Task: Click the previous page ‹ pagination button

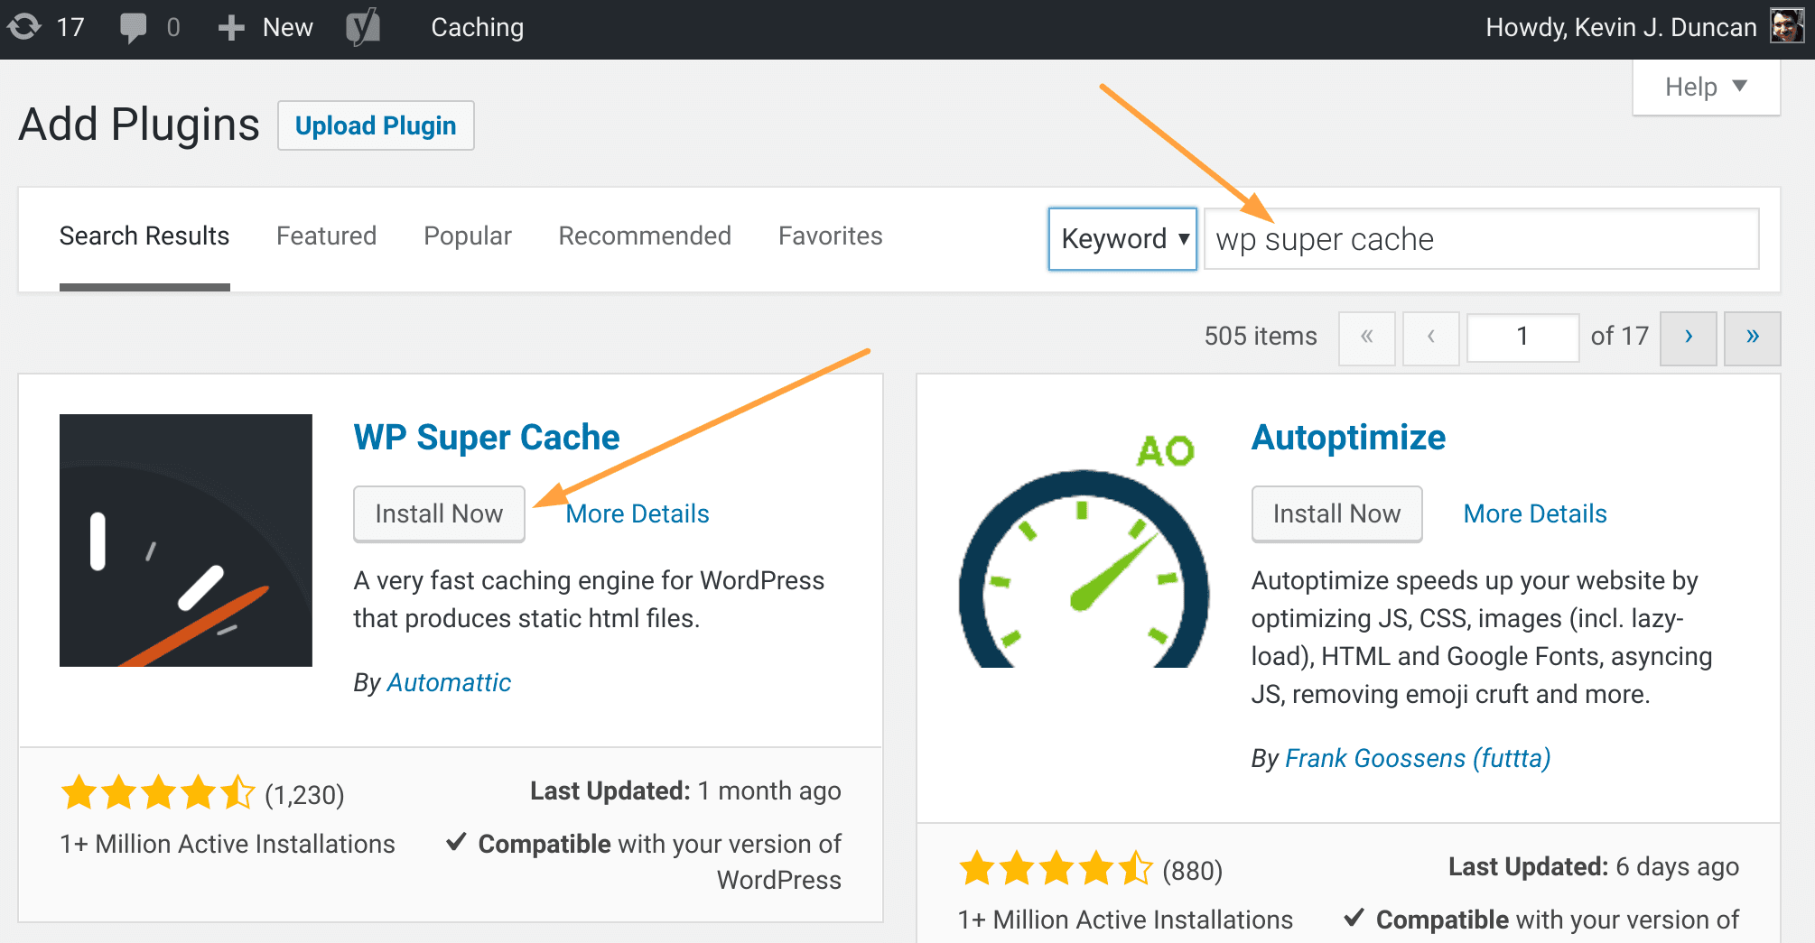Action: pos(1431,337)
